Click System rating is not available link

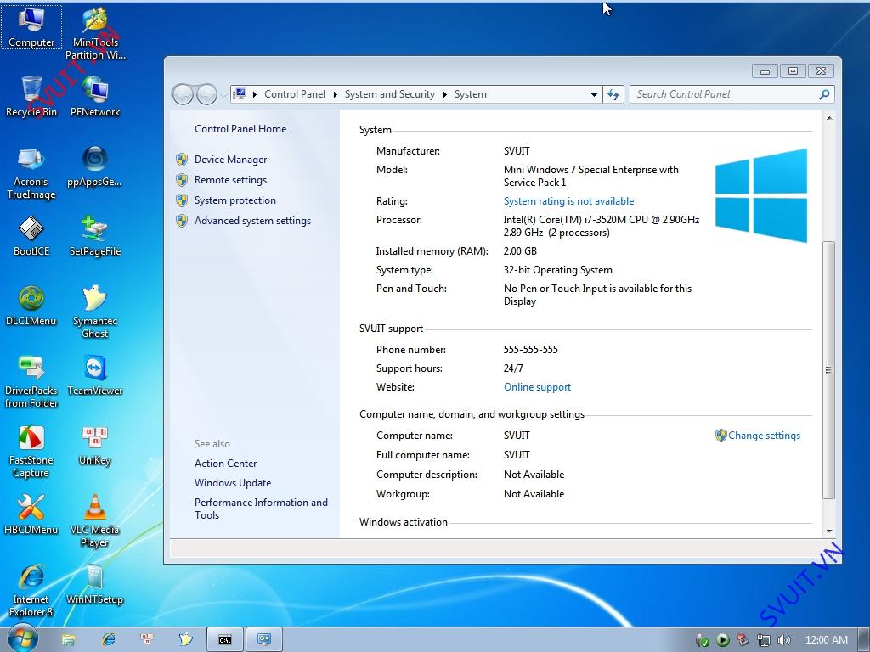(x=568, y=201)
